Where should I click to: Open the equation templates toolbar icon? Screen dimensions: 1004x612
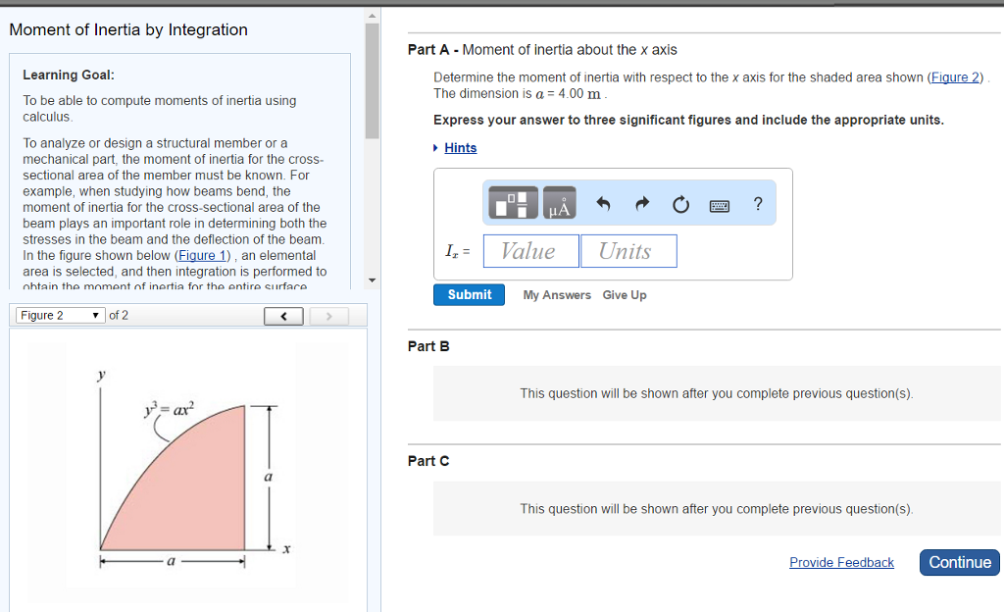[513, 202]
